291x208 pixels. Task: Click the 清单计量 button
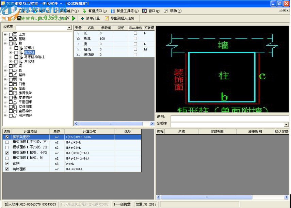(90, 18)
